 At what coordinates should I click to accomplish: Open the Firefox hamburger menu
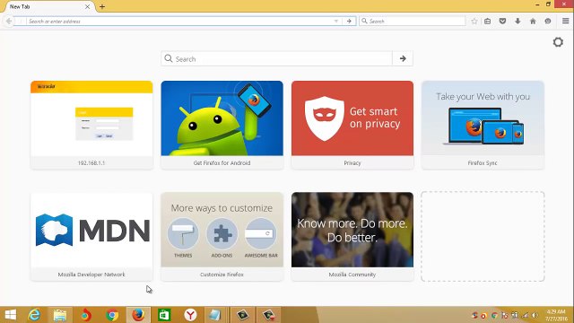(x=566, y=22)
